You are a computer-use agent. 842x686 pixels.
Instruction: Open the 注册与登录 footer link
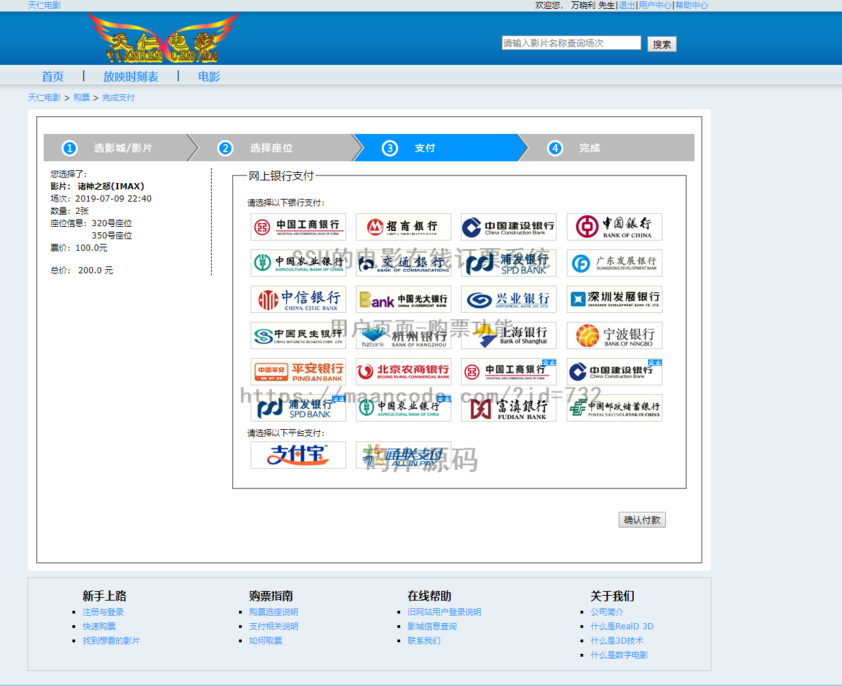tap(103, 612)
